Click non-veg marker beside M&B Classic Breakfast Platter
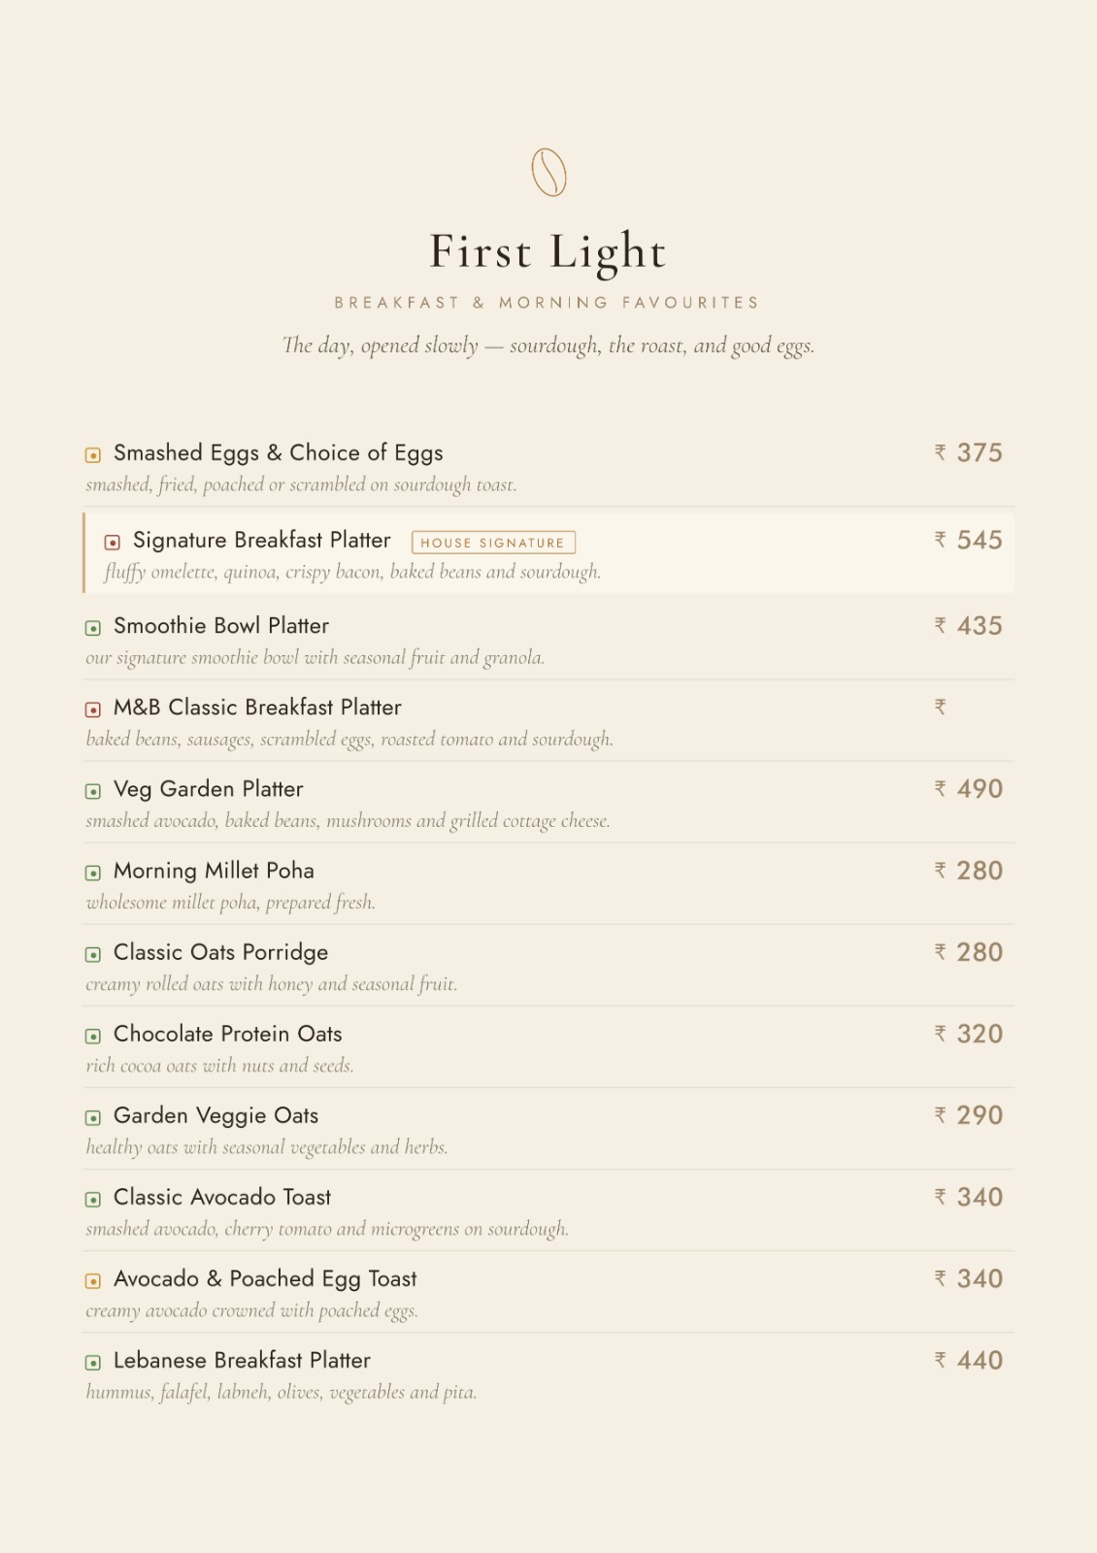The image size is (1097, 1553). point(93,710)
